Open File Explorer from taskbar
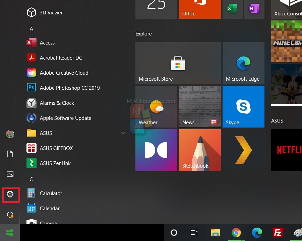The width and height of the screenshot is (302, 241). 215,233
